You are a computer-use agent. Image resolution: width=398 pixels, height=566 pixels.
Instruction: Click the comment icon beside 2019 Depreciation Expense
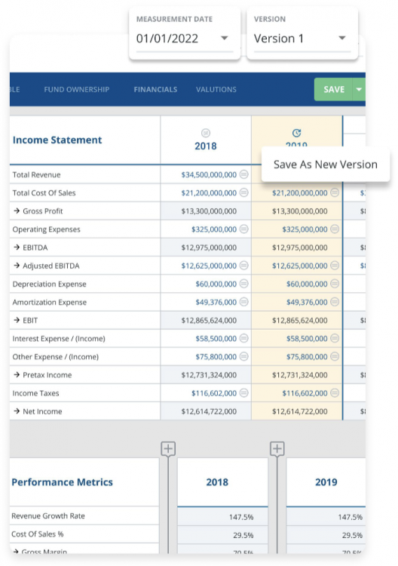click(x=335, y=283)
